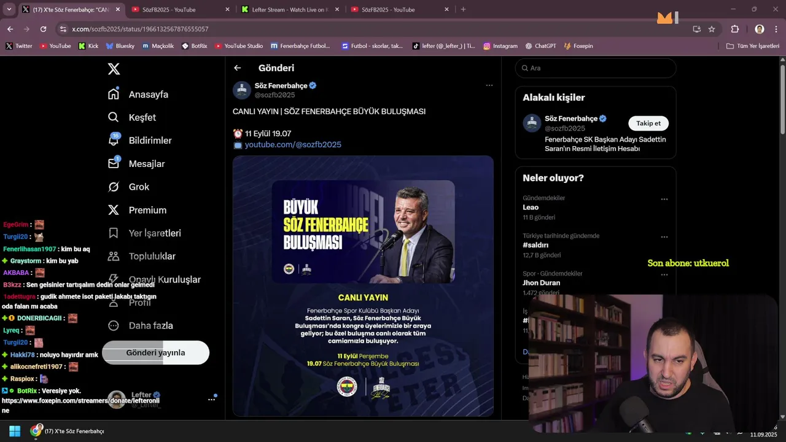786x442 pixels.
Task: Open new tab plus button
Action: (x=463, y=9)
